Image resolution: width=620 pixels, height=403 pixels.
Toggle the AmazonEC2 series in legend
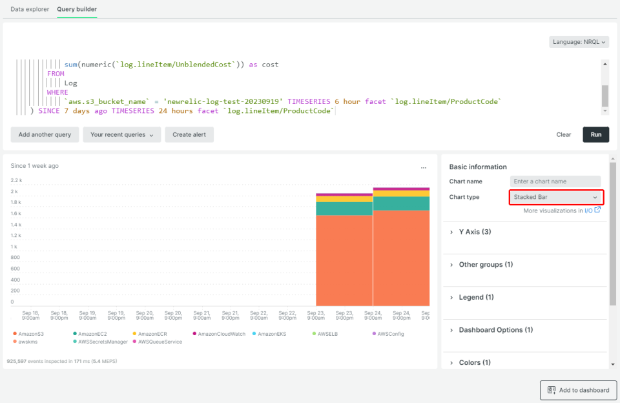90,334
